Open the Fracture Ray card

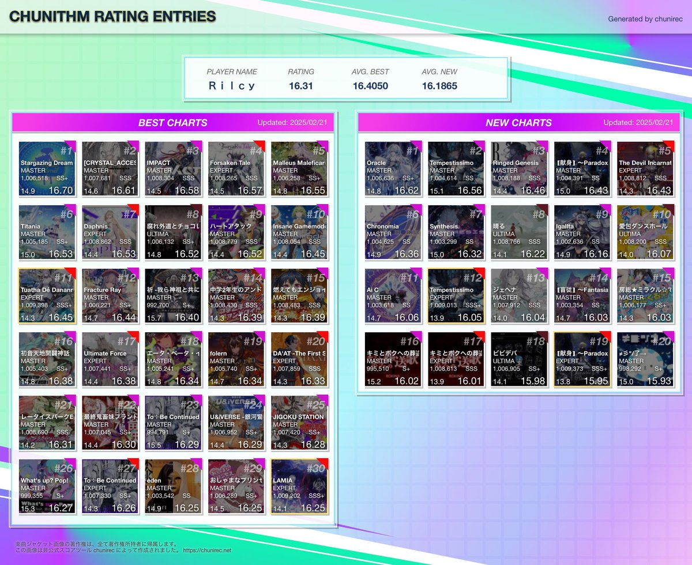pos(110,296)
